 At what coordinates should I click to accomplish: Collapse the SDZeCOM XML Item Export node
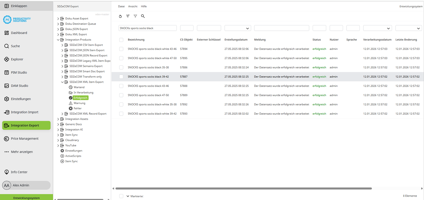click(63, 82)
